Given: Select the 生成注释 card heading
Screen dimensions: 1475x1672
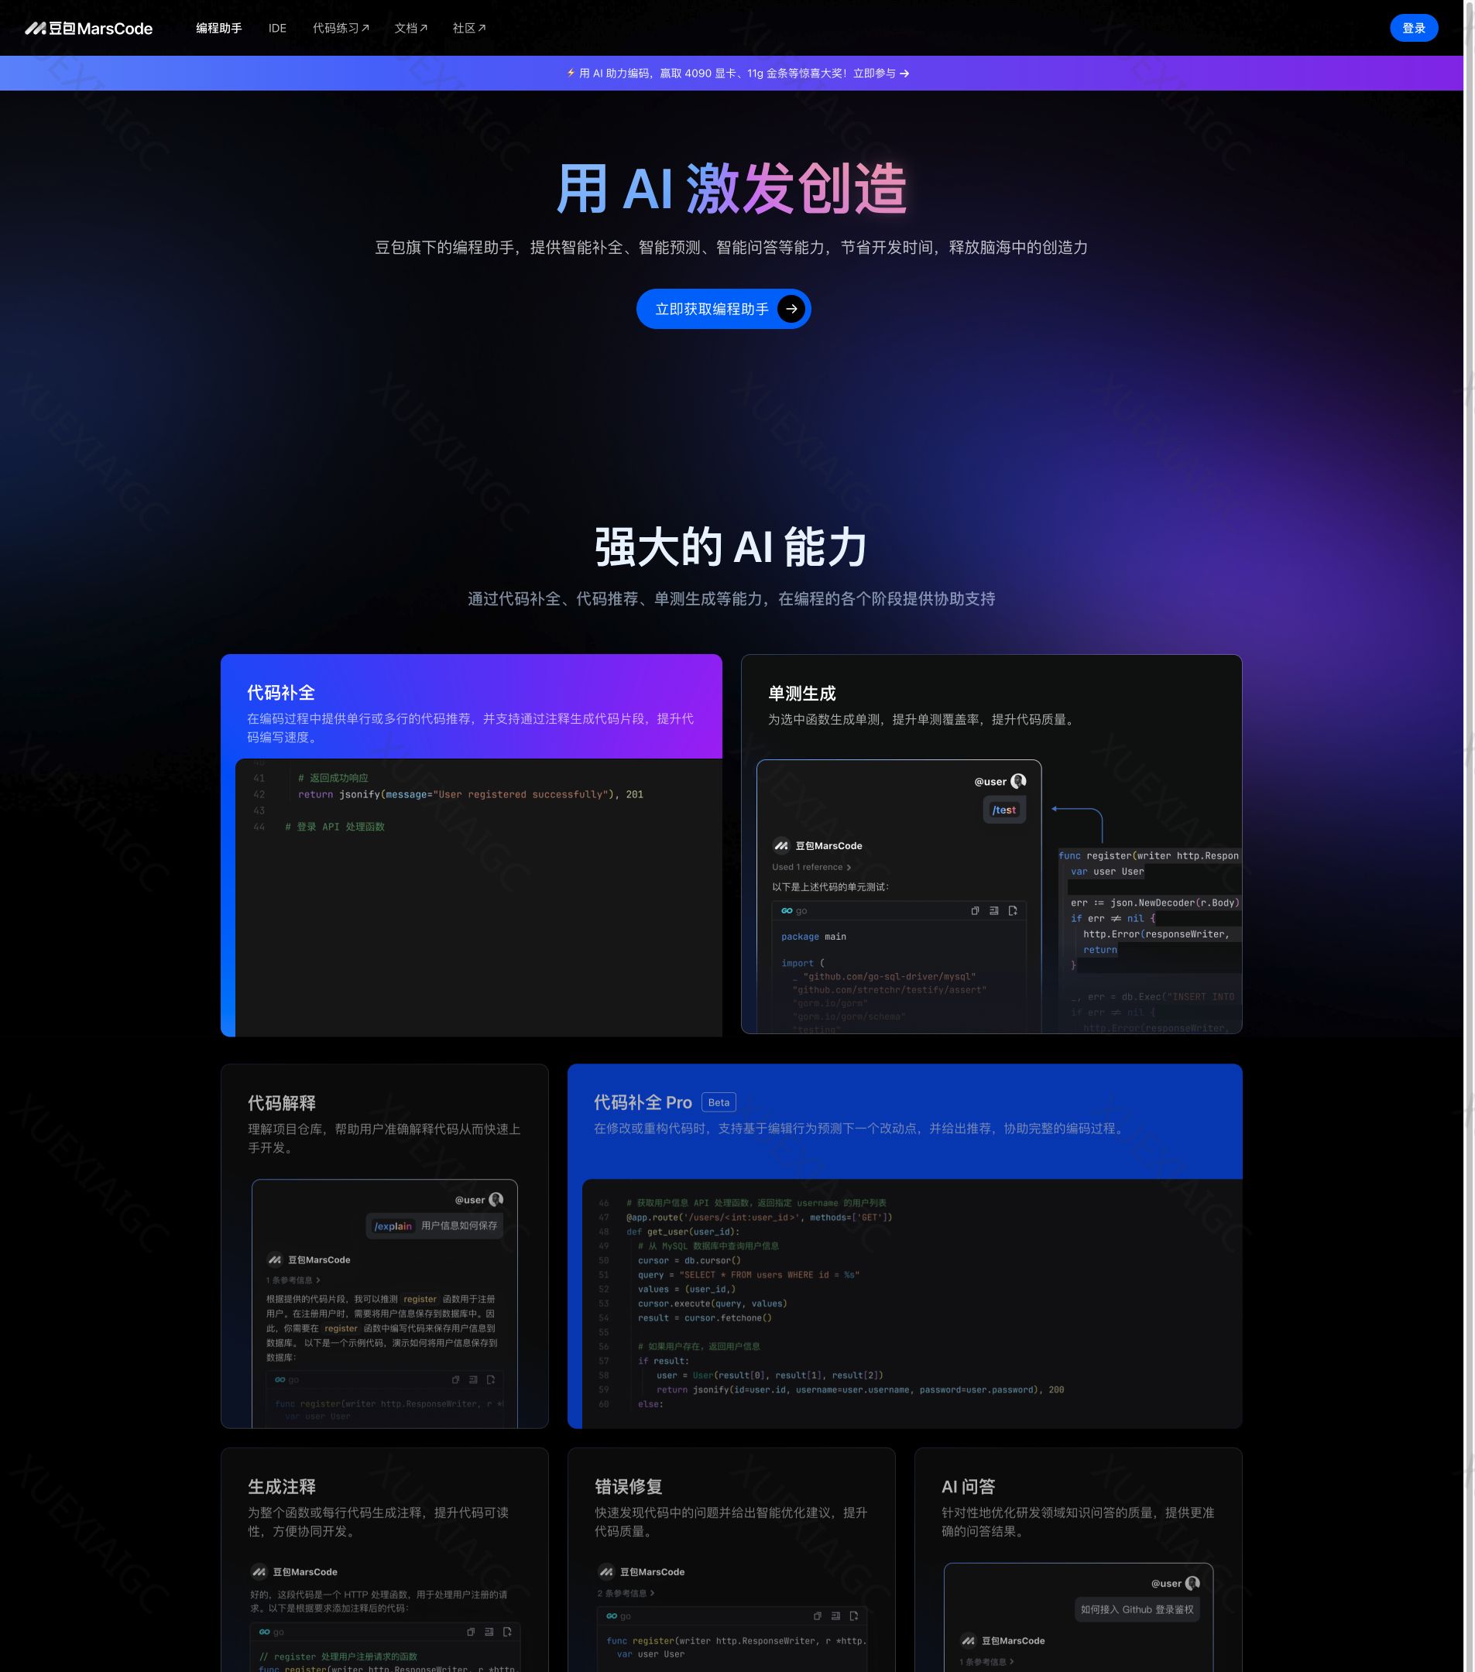Looking at the screenshot, I should (281, 1487).
